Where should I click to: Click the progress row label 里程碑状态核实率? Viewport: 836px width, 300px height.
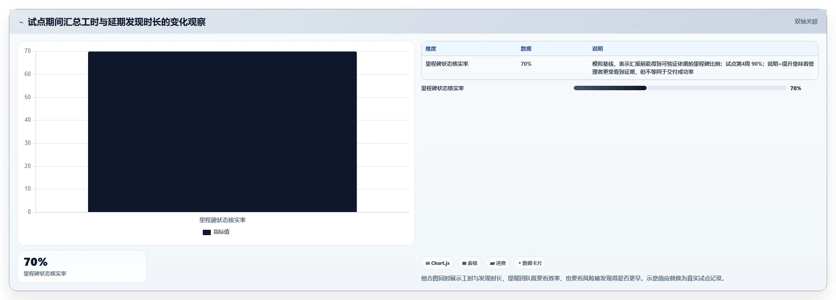442,88
